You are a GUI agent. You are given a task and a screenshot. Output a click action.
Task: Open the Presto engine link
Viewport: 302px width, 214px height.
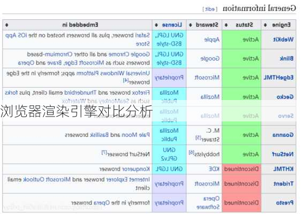285,203
